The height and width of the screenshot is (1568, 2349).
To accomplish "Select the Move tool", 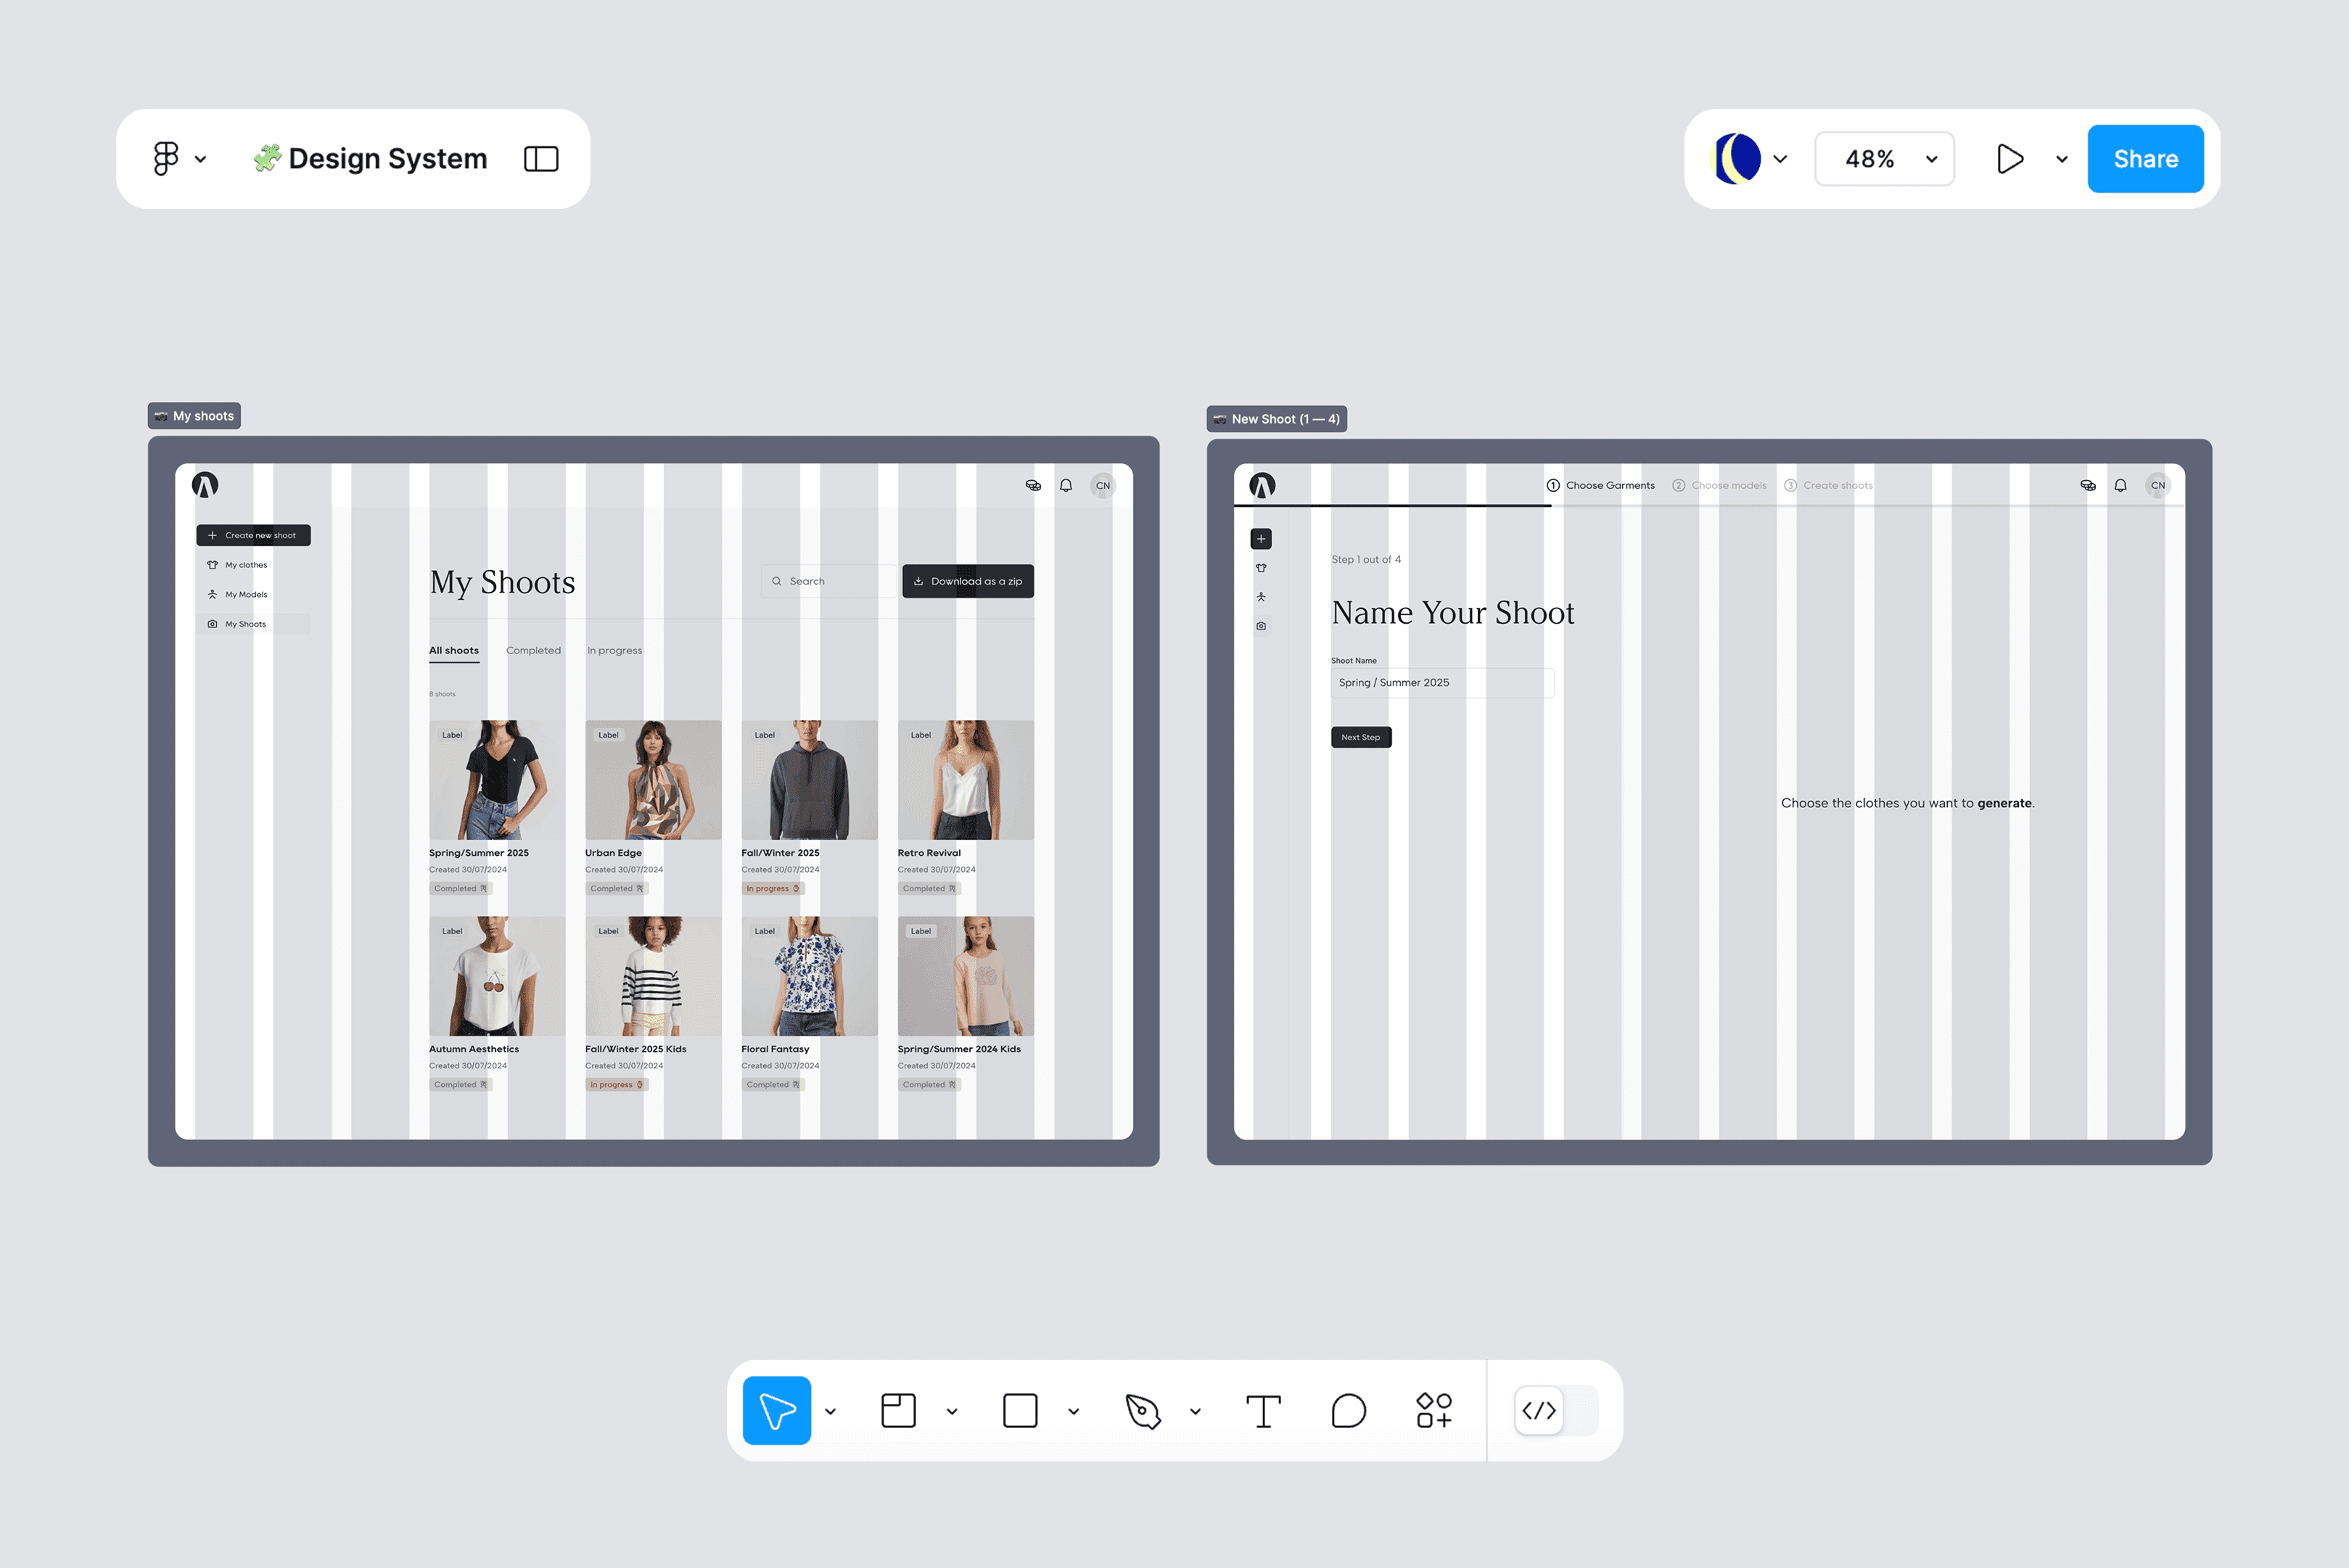I will [776, 1410].
